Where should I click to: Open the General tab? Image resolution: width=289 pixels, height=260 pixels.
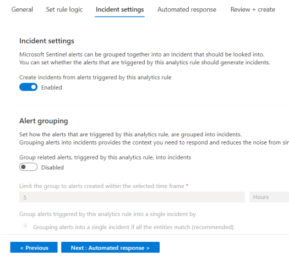click(x=22, y=9)
